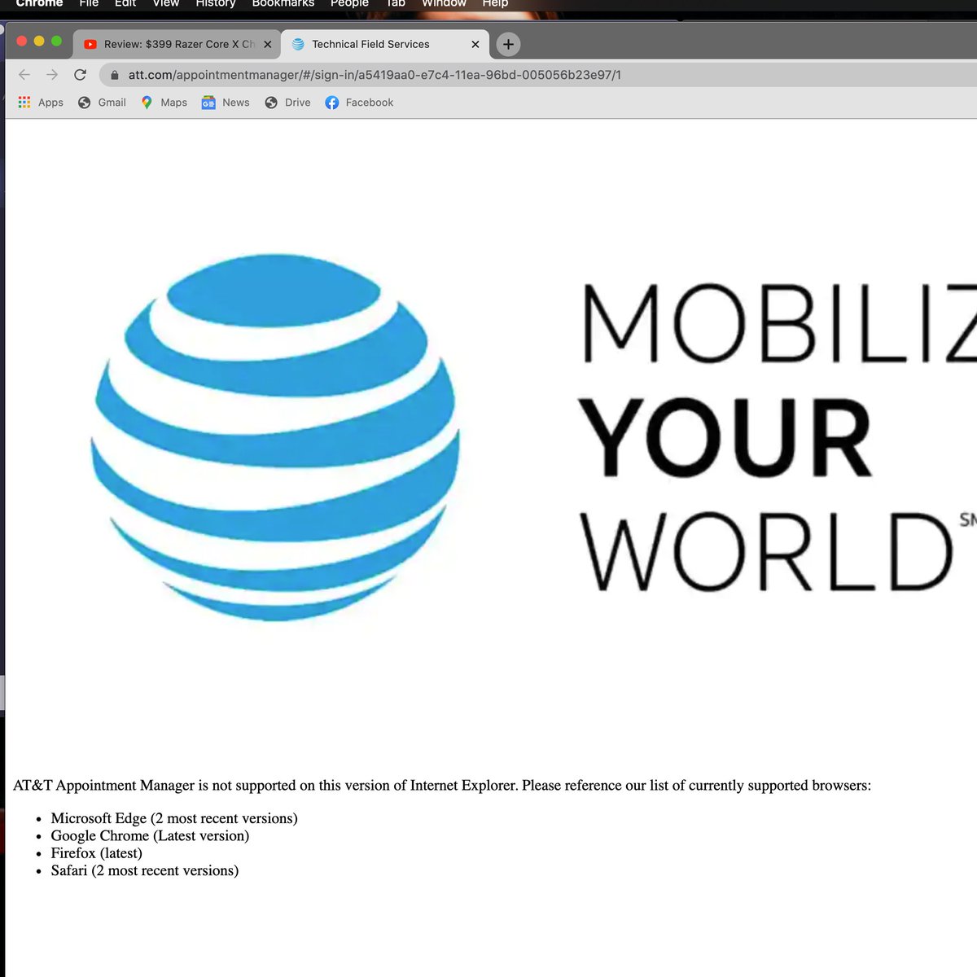Screen dimensions: 977x977
Task: Switch to the Razer Core X review tab
Action: [177, 45]
